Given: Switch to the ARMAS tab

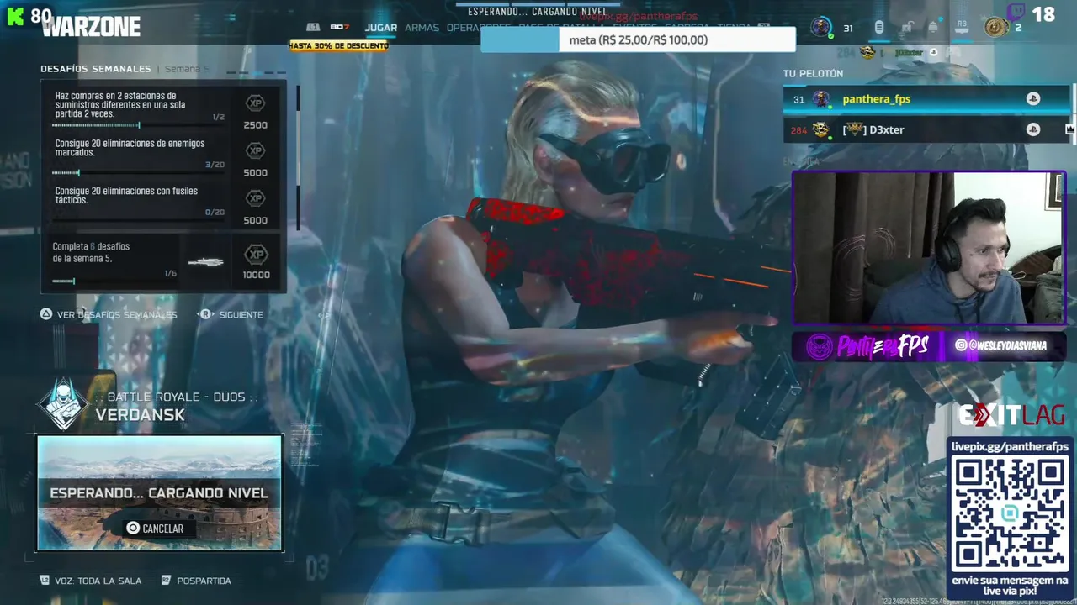Looking at the screenshot, I should point(422,28).
